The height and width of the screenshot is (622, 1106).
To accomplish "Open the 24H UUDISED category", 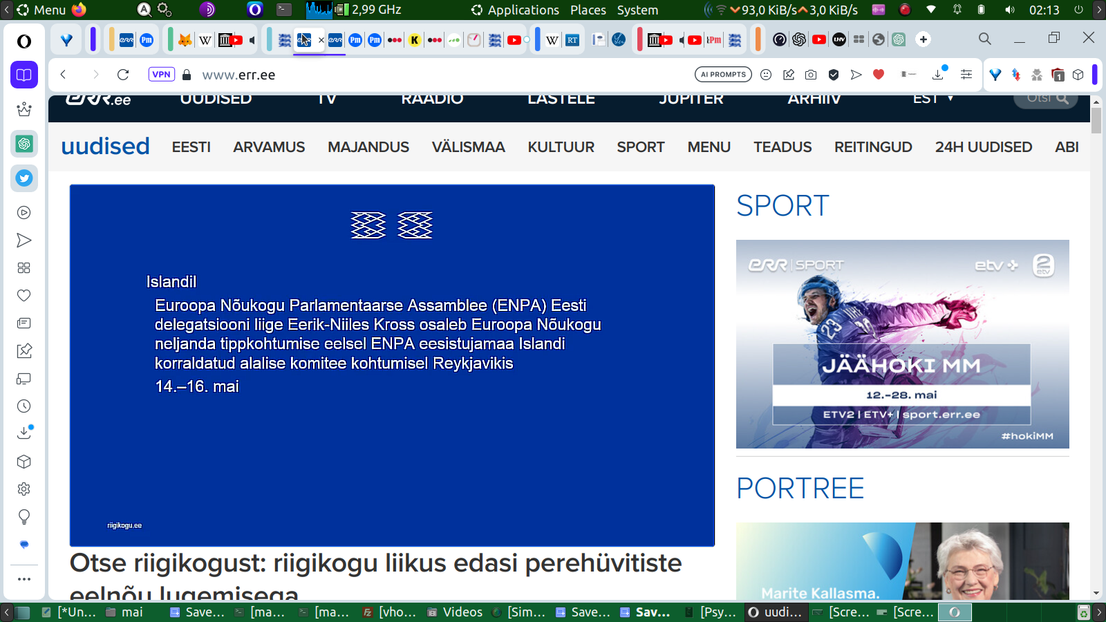I will point(983,147).
